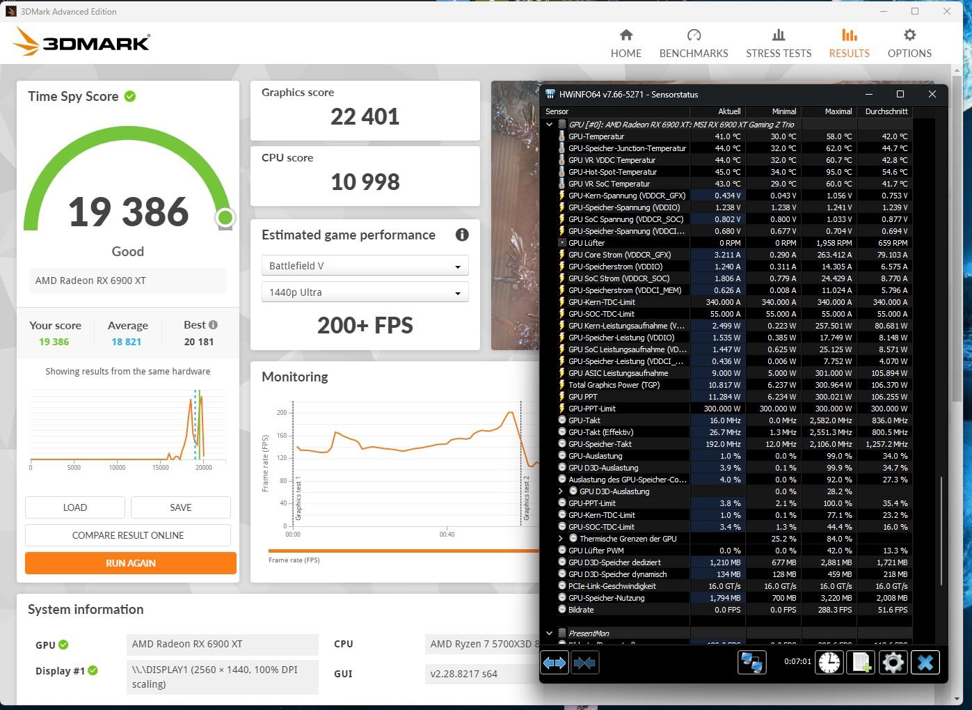
Task: Open HWiNFO sensor settings gear icon
Action: coord(893,662)
